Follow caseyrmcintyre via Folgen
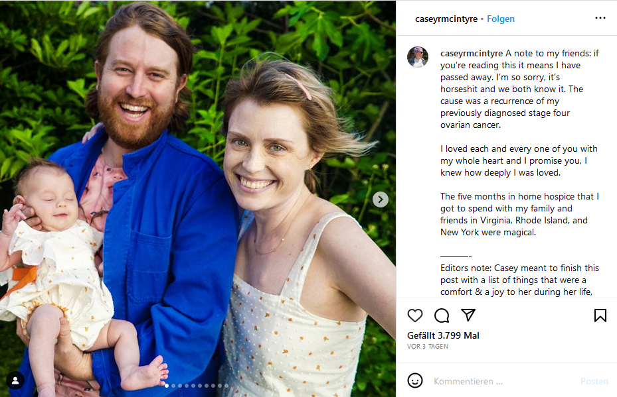 [x=501, y=19]
